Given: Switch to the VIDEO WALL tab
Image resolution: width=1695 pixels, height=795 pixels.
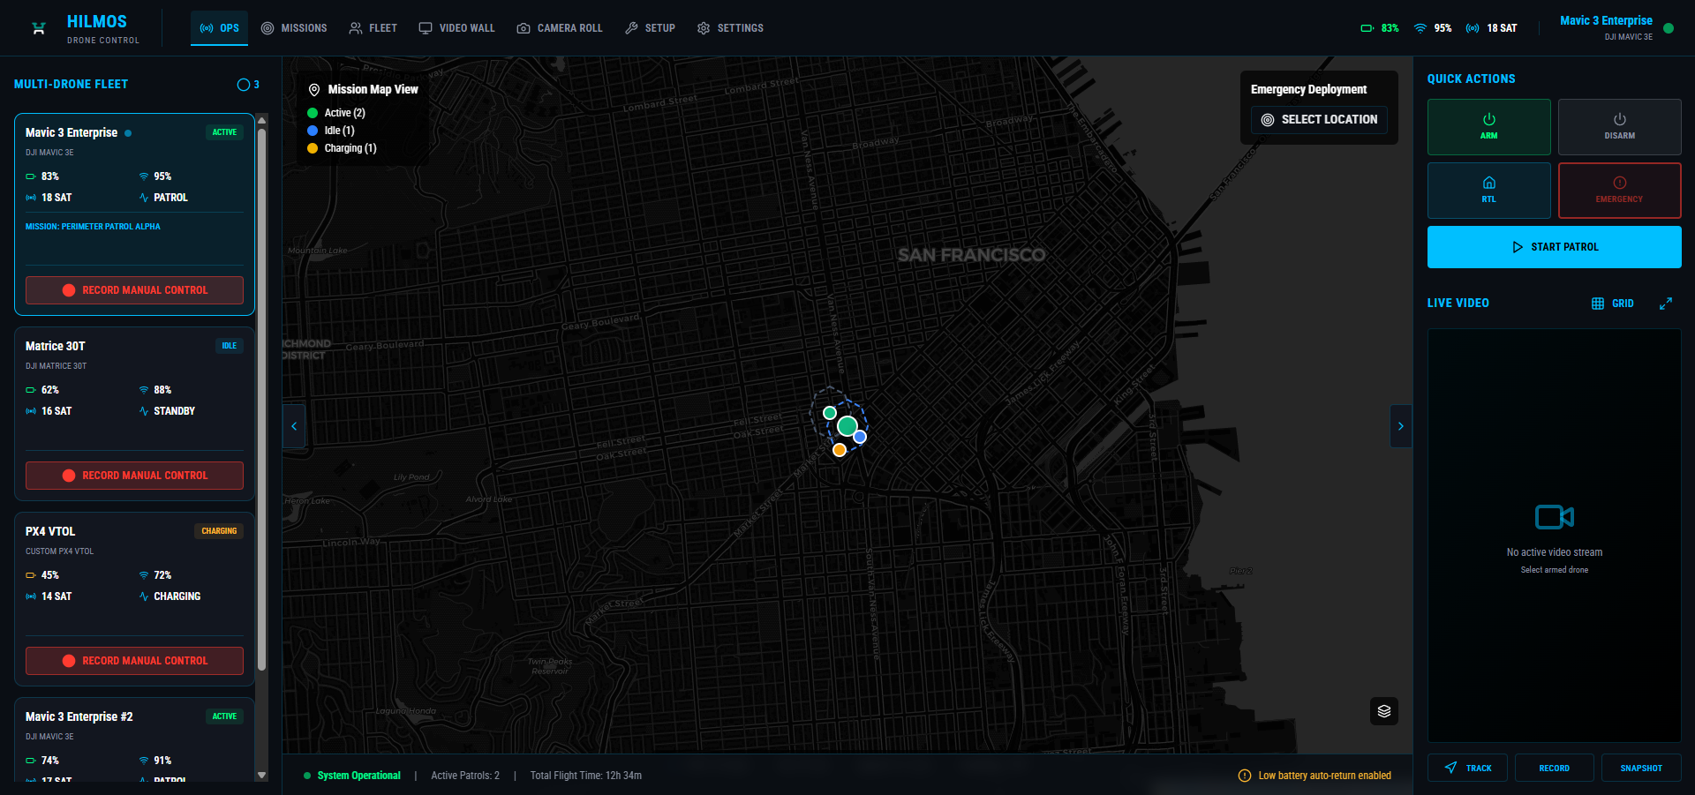Looking at the screenshot, I should [x=456, y=28].
